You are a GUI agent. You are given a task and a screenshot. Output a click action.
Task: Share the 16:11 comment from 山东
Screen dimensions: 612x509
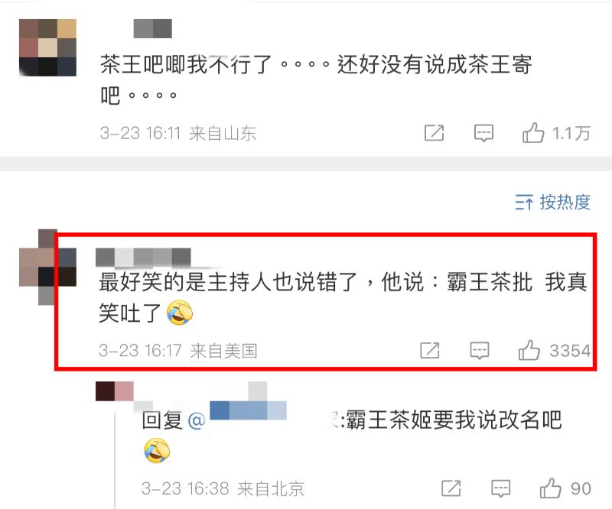tap(434, 133)
